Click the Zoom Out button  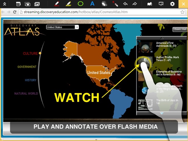pyautogui.click(x=180, y=30)
